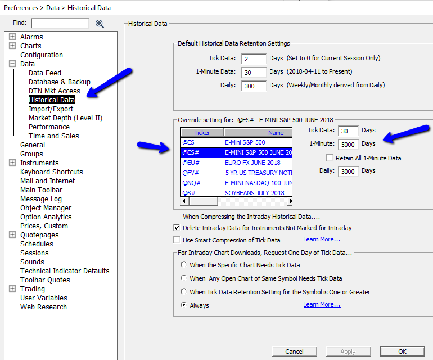The image size is (433, 360).
Task: Select Schedules in the tree
Action: [37, 244]
